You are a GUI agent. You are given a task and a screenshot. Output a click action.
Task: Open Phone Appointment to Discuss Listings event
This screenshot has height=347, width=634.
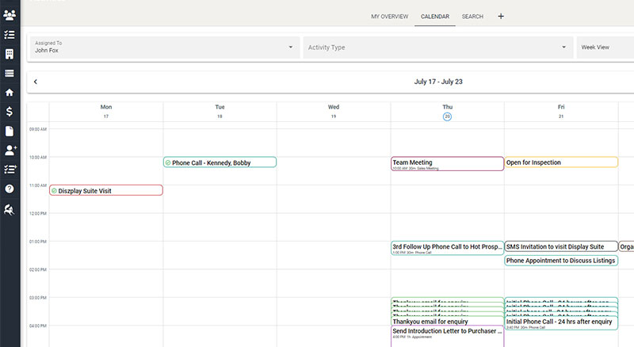pos(561,261)
